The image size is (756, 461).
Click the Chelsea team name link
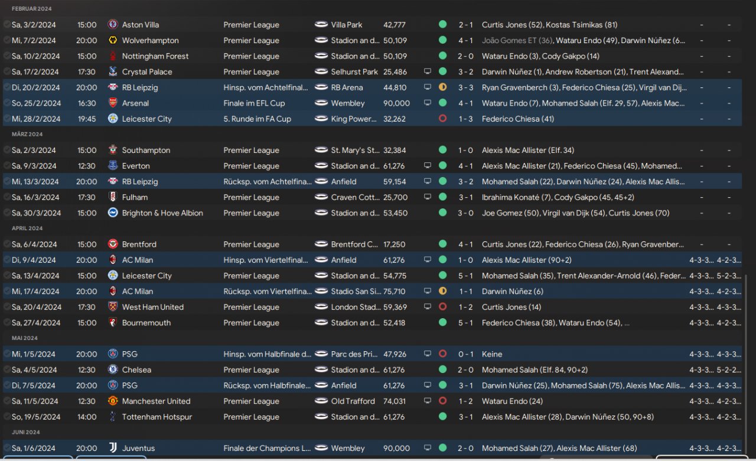click(136, 370)
